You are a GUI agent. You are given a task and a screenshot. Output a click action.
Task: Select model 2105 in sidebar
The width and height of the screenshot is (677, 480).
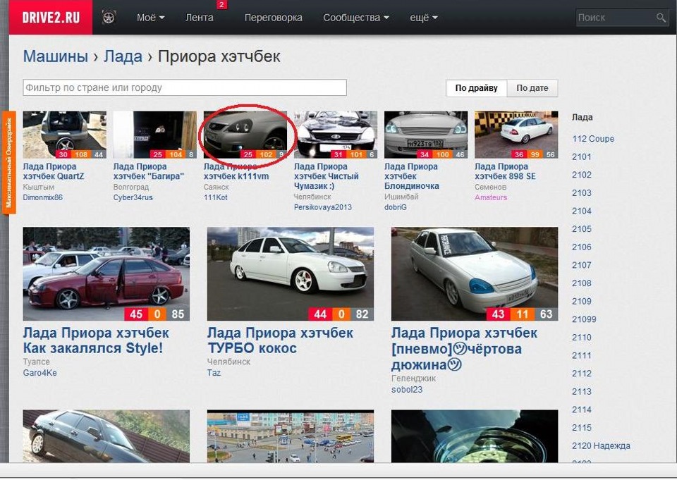click(582, 229)
